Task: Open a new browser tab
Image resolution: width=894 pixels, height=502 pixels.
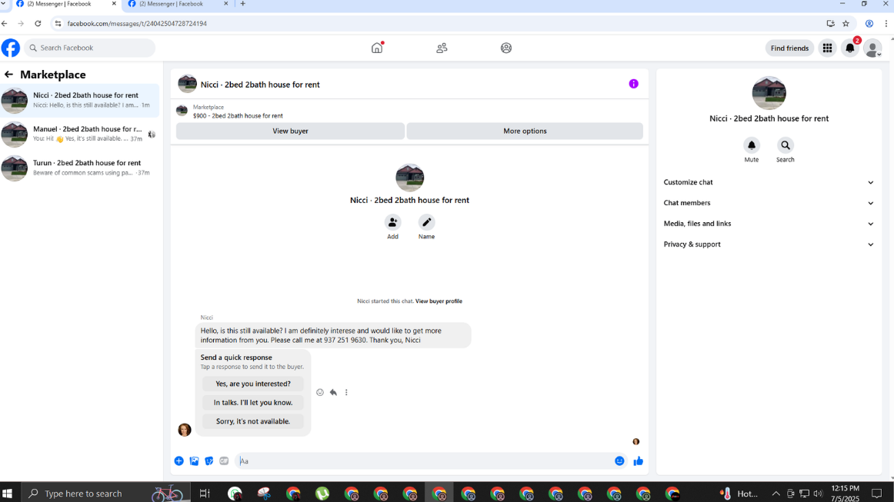Action: (x=243, y=4)
